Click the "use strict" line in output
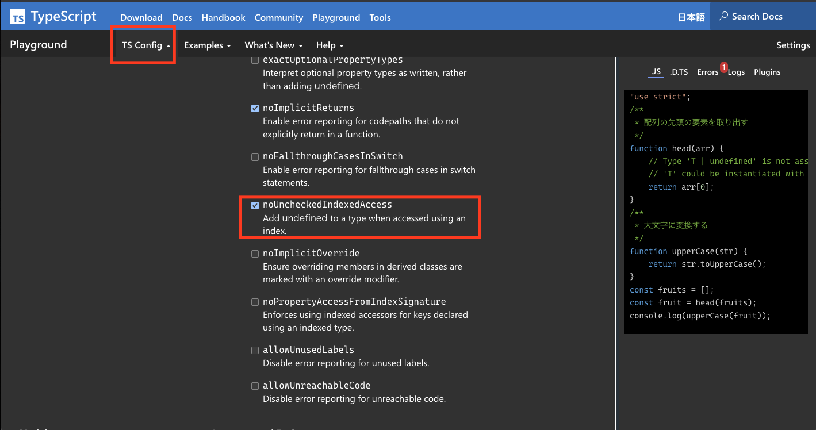816x430 pixels. [x=660, y=97]
